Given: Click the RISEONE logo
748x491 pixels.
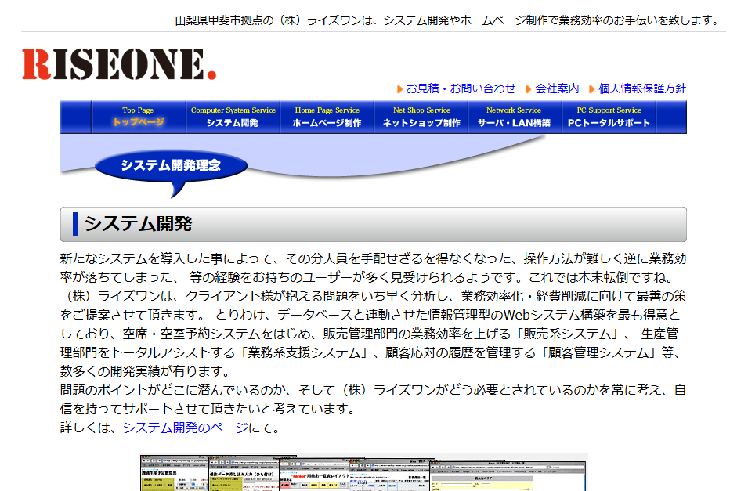Looking at the screenshot, I should pyautogui.click(x=118, y=64).
